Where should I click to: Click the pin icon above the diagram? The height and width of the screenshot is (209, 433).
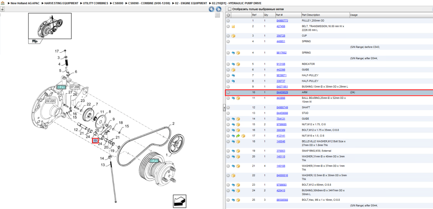(2, 9)
